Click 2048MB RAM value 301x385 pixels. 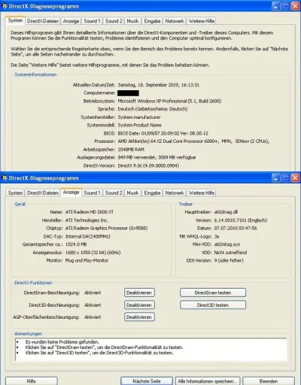pos(131,150)
